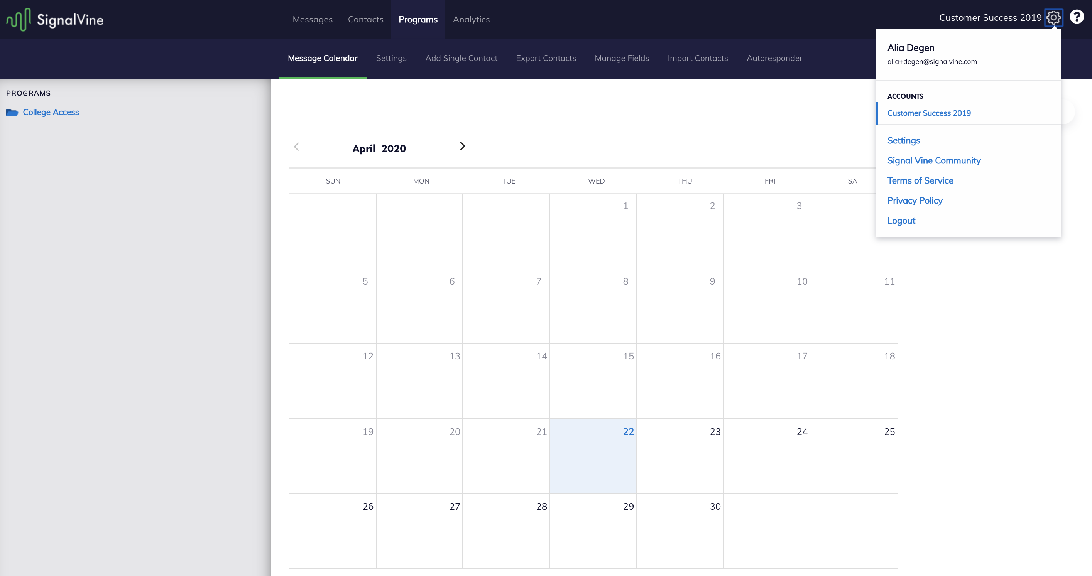Image resolution: width=1092 pixels, height=576 pixels.
Task: Select calendar day 18
Action: click(x=854, y=381)
